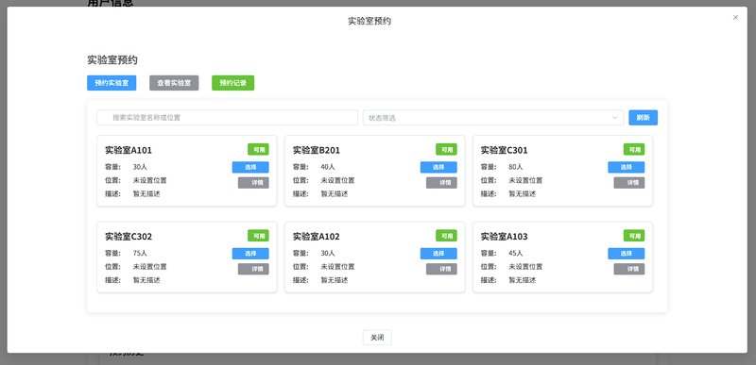View 详情 for 实验室B201

tap(441, 183)
